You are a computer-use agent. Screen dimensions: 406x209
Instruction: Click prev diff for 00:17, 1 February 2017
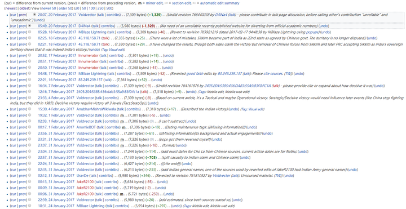tap(23, 127)
